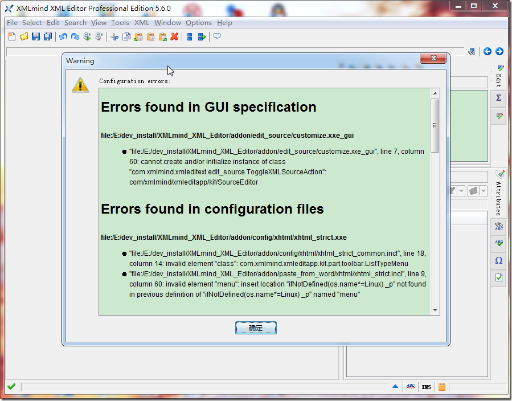
Task: Open the Window menu
Action: click(167, 23)
